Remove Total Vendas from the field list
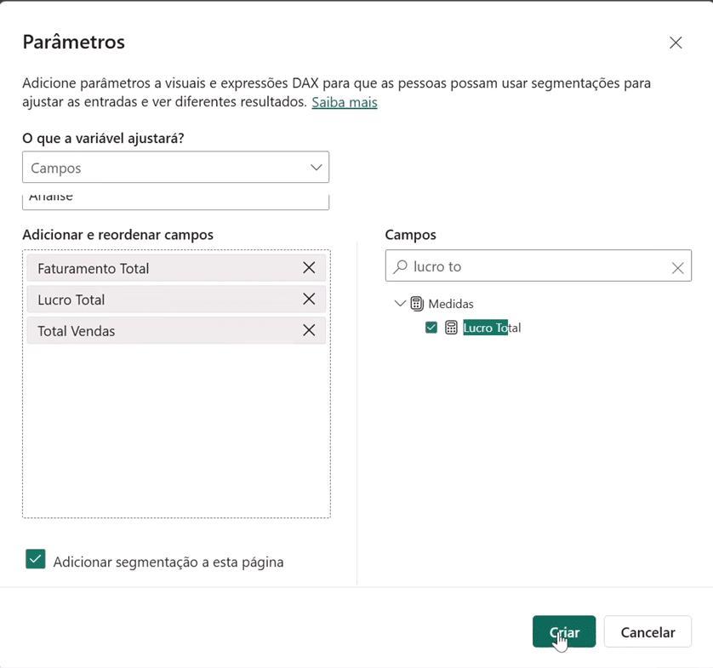Viewport: 713px width, 668px height. click(309, 330)
